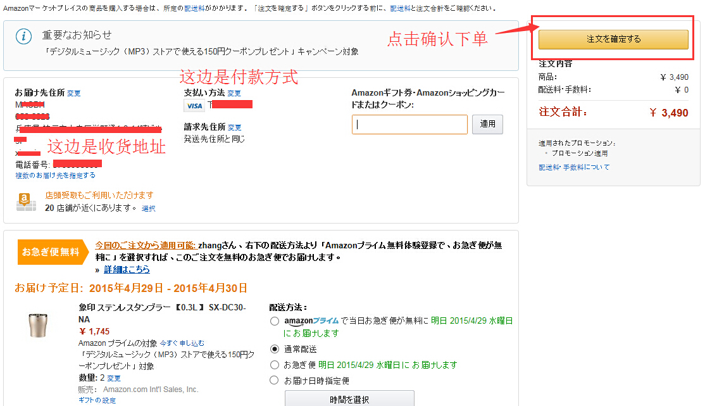Click the Amazon store pickup locker icon
705x406 pixels.
25,201
